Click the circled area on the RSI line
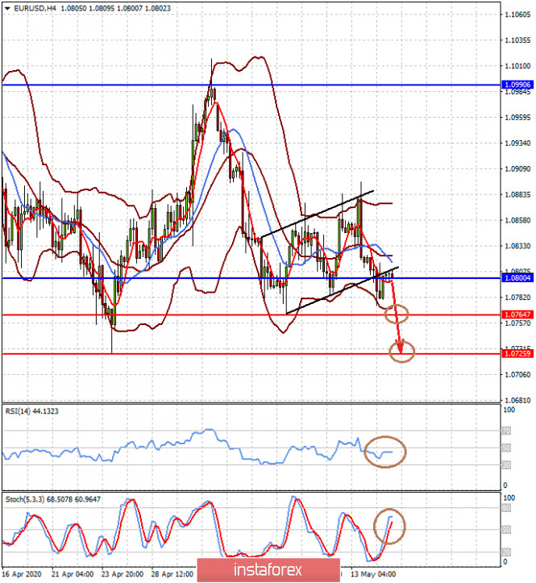 tap(385, 452)
